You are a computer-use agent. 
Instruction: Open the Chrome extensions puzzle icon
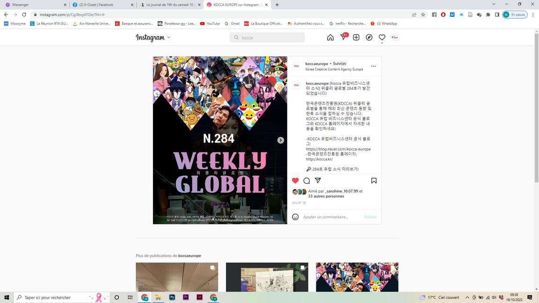coord(488,14)
